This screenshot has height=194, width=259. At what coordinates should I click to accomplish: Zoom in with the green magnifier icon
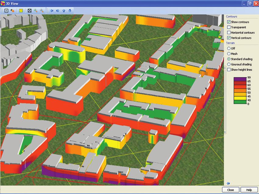(36, 11)
